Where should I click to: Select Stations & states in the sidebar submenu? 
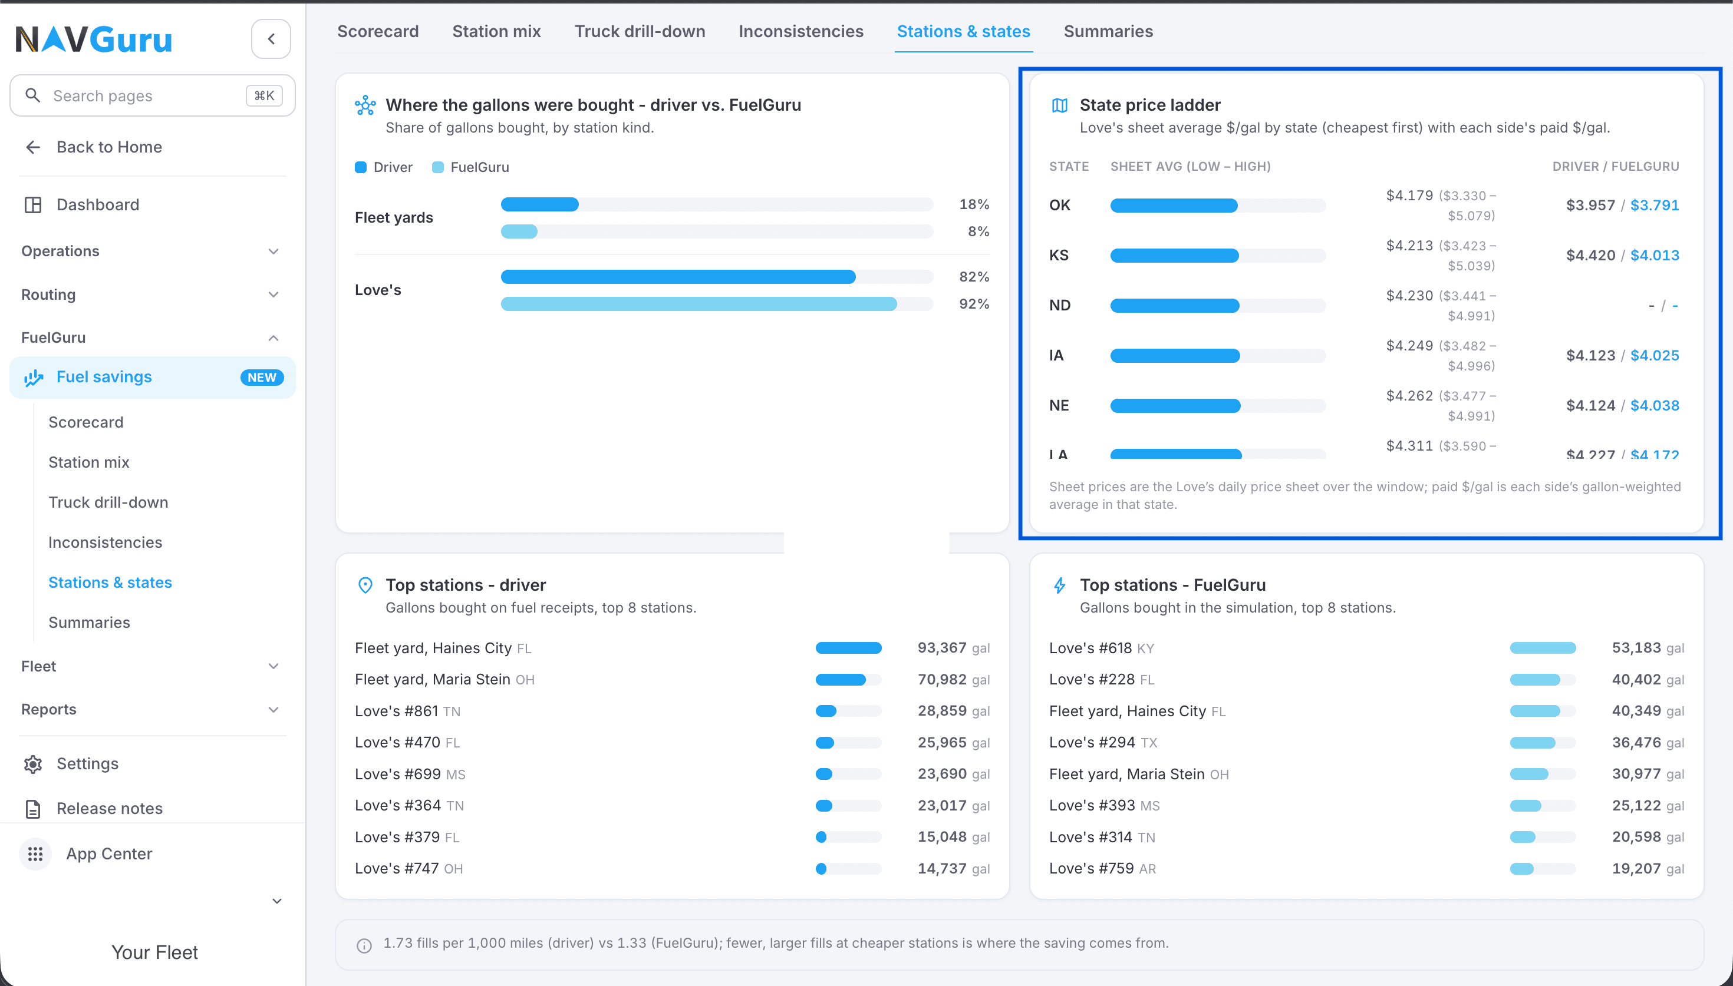tap(110, 583)
